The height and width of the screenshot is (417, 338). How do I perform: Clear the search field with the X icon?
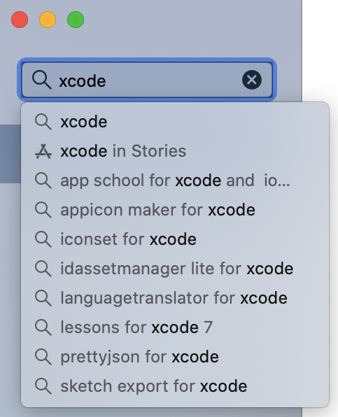251,80
